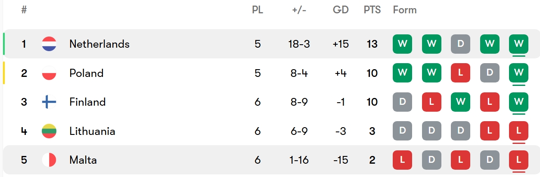Sort table by PTS column header
Image resolution: width=540 pixels, height=177 pixels.
[372, 10]
